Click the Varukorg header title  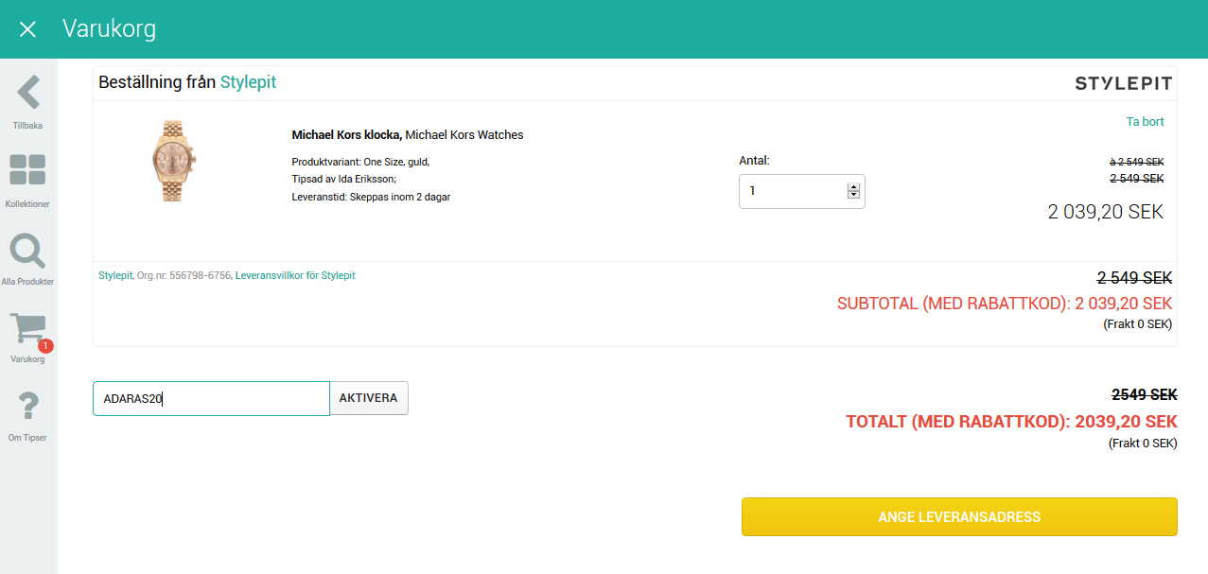[109, 29]
